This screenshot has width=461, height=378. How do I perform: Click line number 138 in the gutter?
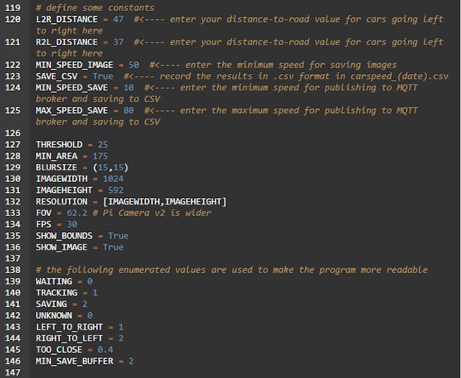pyautogui.click(x=13, y=270)
